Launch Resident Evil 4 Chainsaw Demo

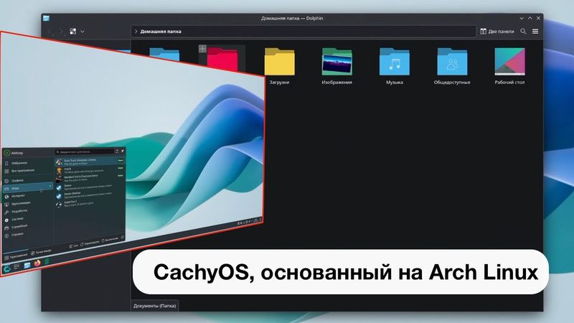(90, 177)
